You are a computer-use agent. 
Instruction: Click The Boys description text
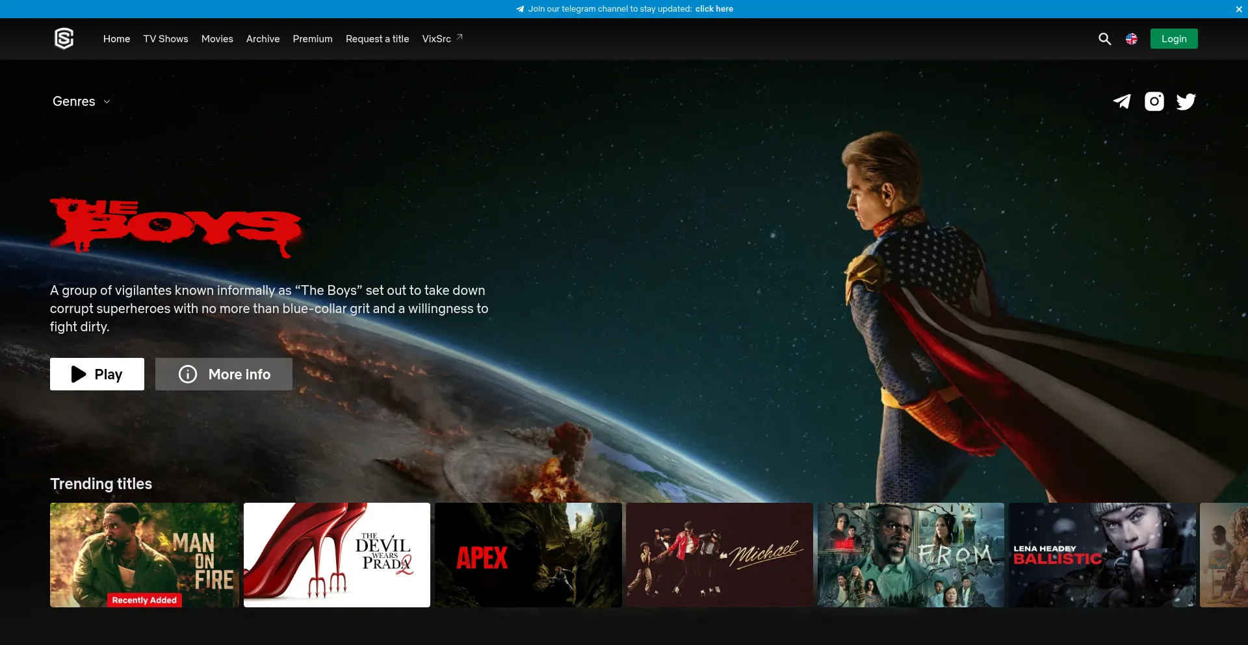(269, 309)
